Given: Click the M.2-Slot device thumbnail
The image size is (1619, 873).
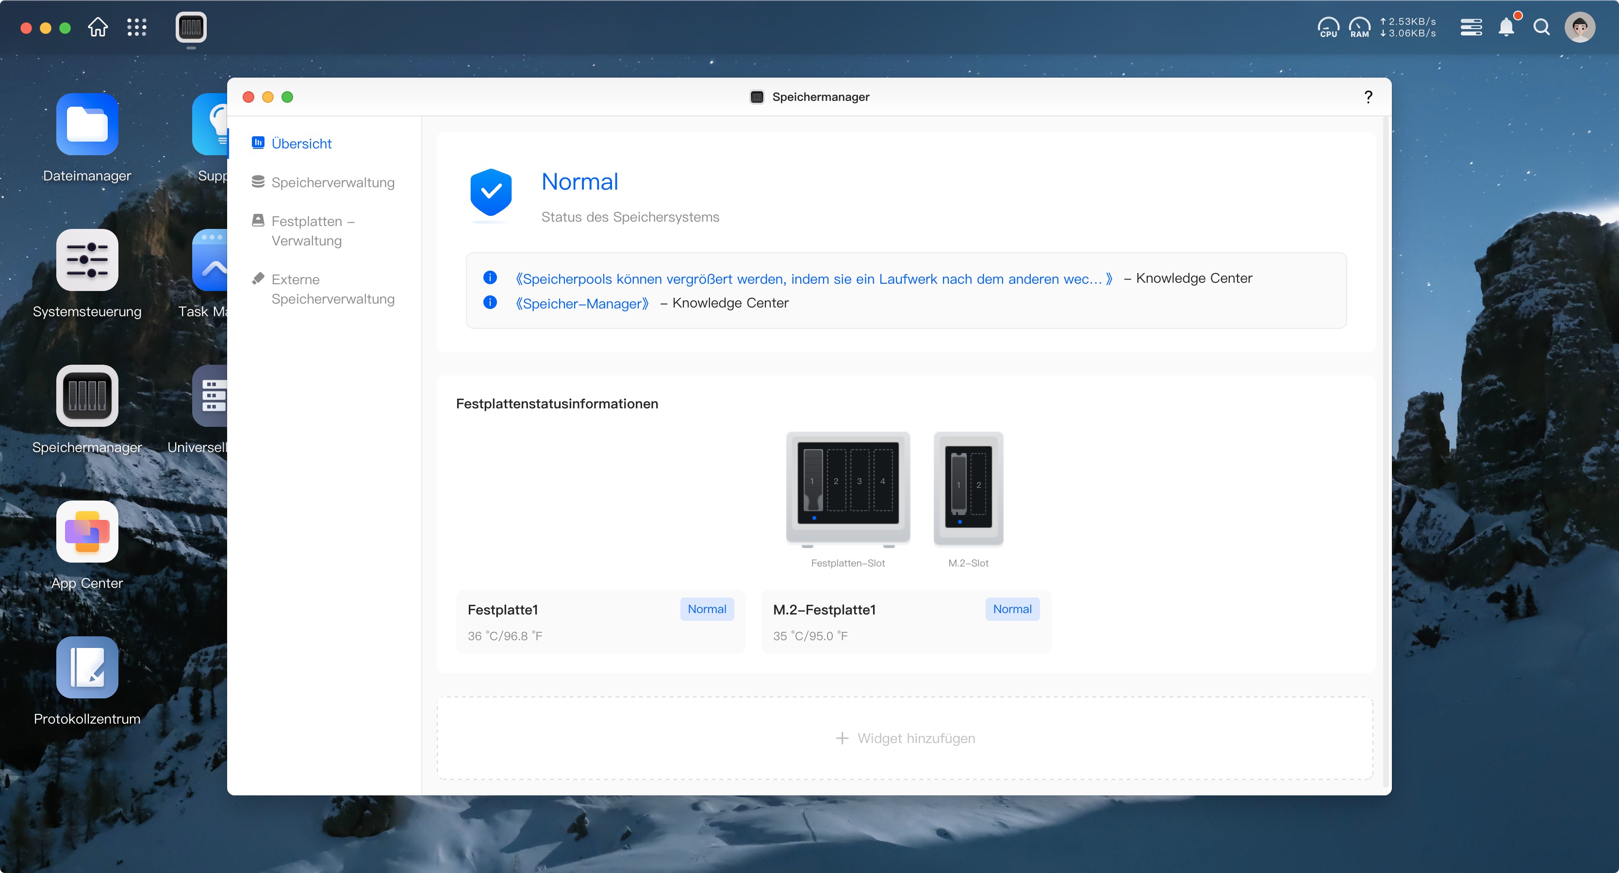Looking at the screenshot, I should pyautogui.click(x=968, y=488).
